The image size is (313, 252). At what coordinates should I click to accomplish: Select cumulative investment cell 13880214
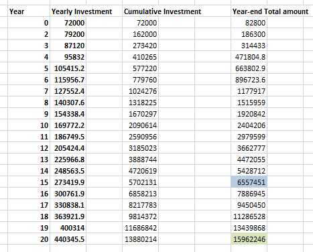140,239
